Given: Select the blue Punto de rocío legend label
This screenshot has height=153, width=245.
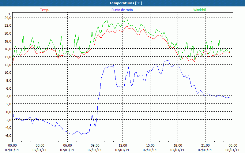Looking at the screenshot, I should tap(122, 10).
